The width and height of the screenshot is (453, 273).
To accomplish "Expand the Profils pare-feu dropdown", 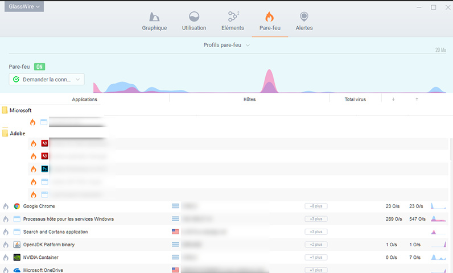I will pyautogui.click(x=226, y=45).
